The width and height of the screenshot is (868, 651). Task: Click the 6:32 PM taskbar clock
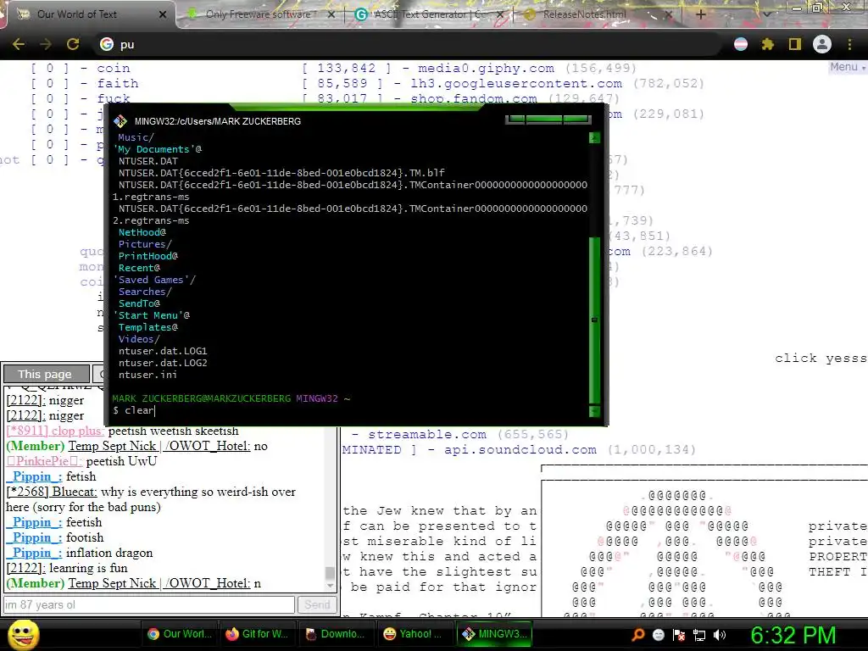[793, 635]
